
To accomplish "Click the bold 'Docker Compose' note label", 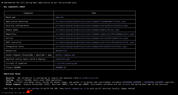I will pos(13,84).
